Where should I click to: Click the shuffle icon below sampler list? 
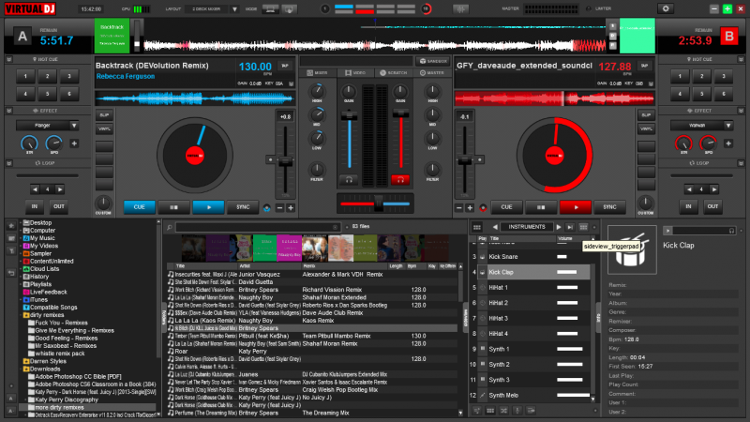[x=503, y=411]
